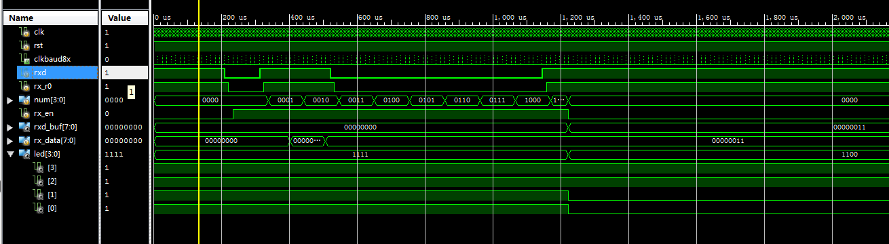This screenshot has height=244, width=889.
Task: Select the rxd value cell
Action: [125, 73]
